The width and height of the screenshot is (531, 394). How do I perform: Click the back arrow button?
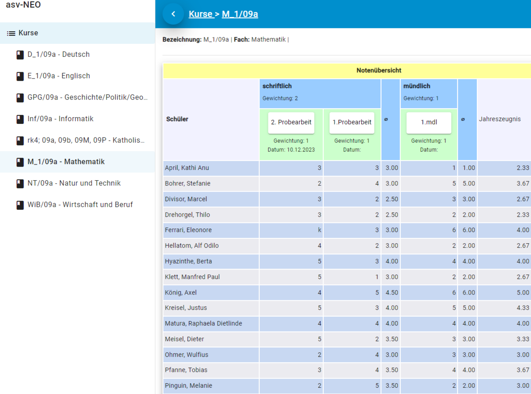[x=173, y=14]
